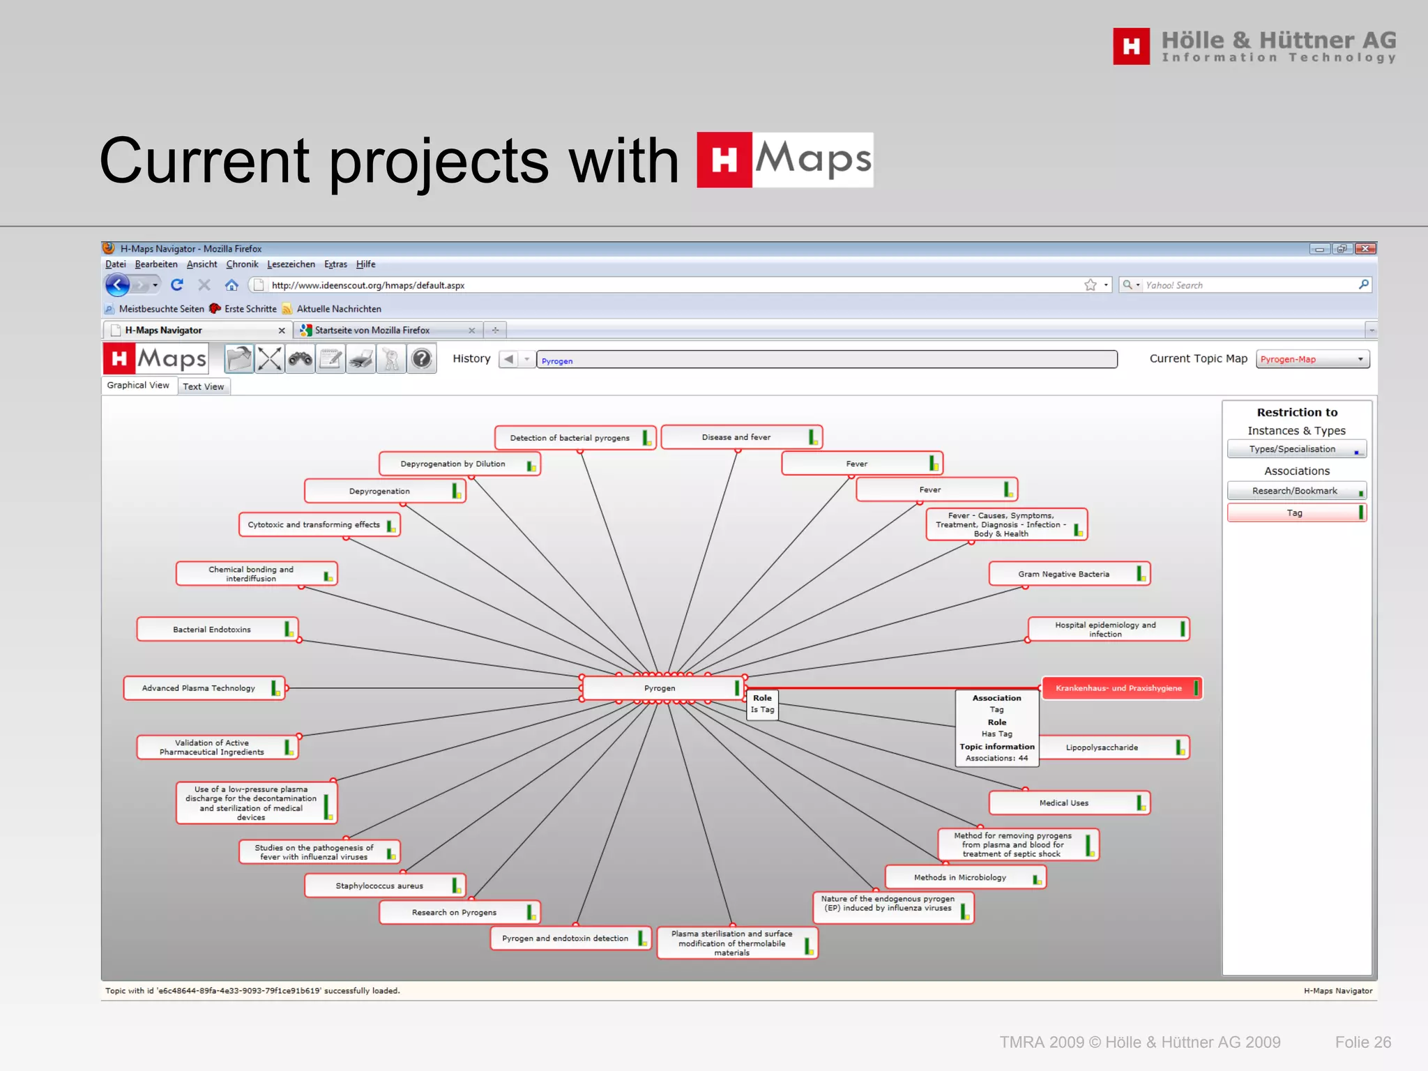
Task: Click the expand arrows fullscreen icon
Action: click(269, 359)
